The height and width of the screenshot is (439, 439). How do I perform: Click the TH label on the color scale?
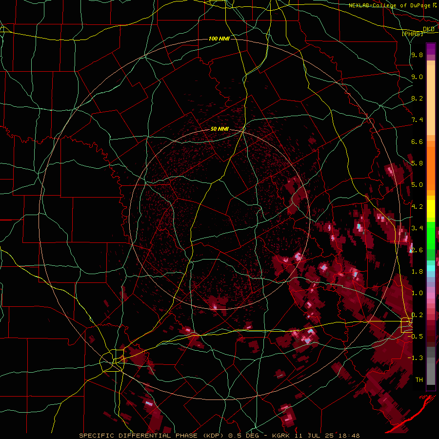tap(419, 380)
